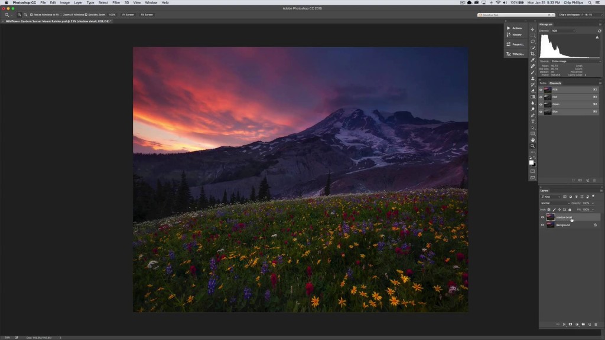Viewport: 605px width, 340px height.
Task: Open the layer Opacity dropdown arrow
Action: [x=593, y=203]
